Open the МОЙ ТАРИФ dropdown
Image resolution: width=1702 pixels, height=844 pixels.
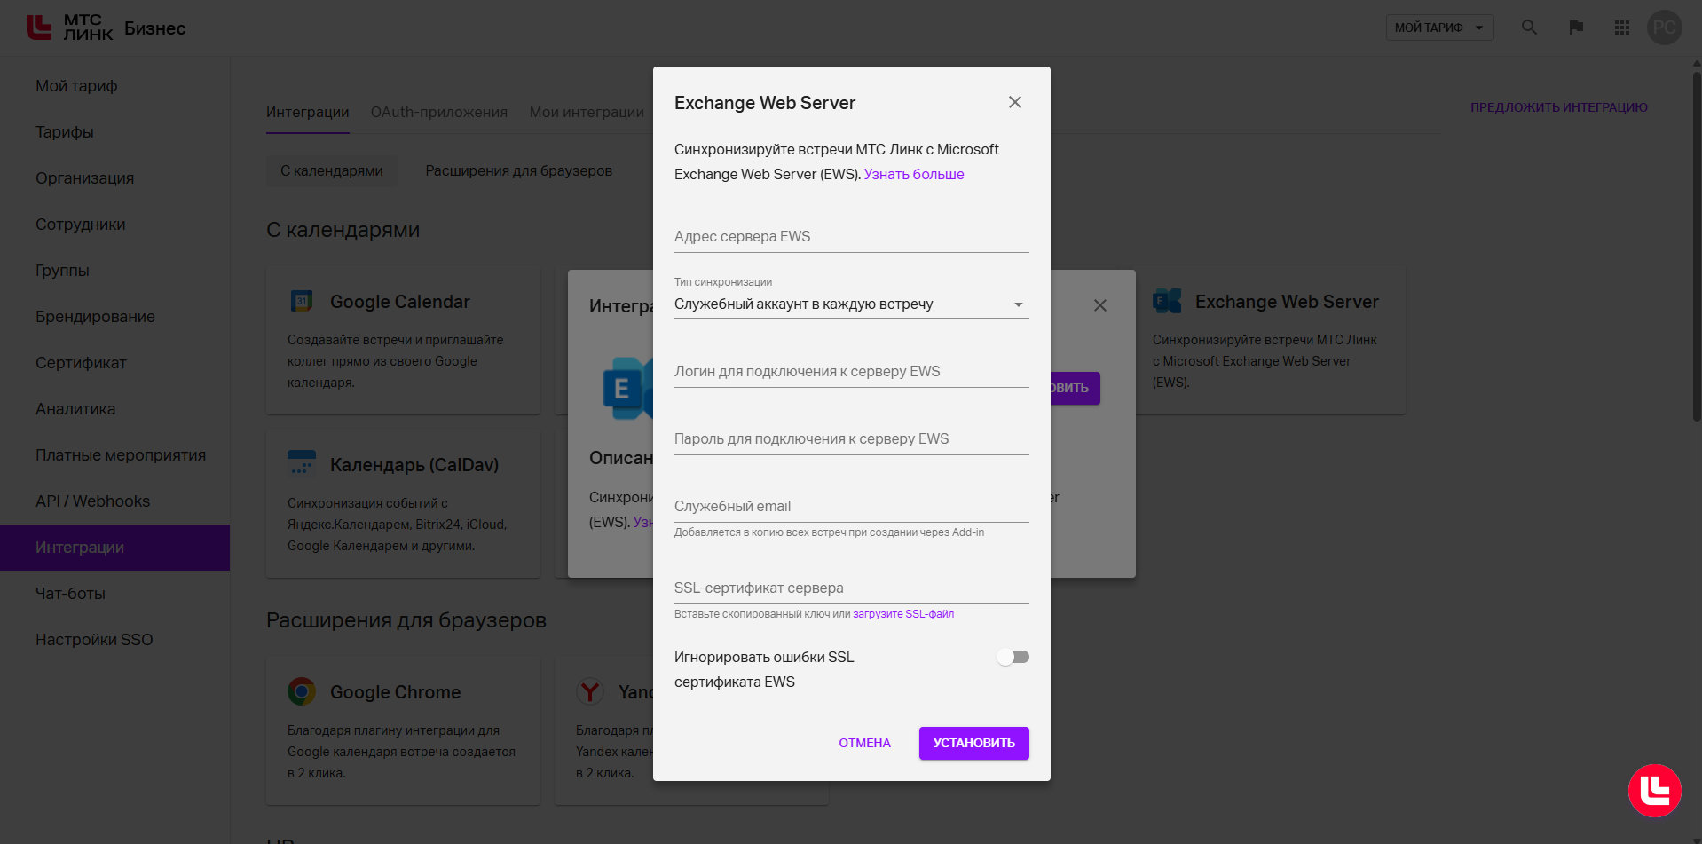tap(1439, 28)
